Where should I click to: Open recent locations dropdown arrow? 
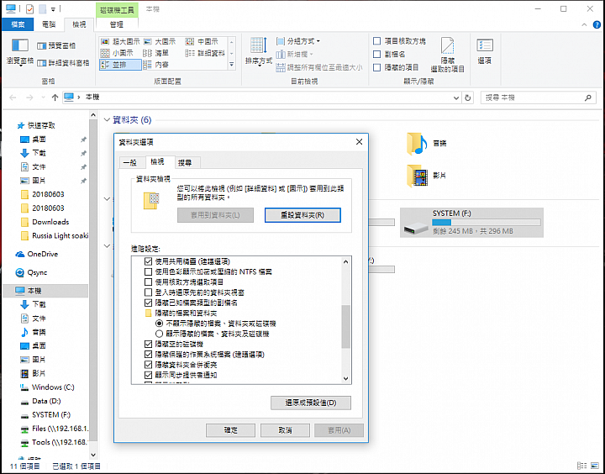[x=43, y=97]
